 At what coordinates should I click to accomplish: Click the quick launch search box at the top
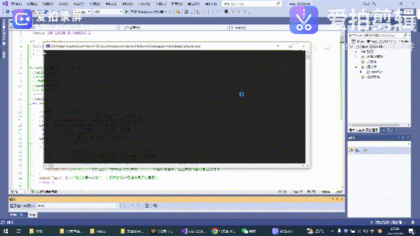251,4
